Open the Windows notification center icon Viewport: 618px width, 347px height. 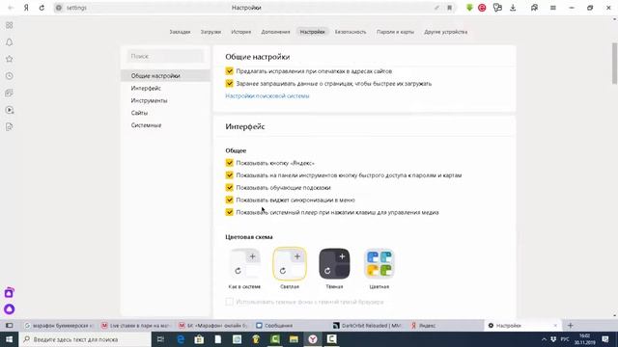pyautogui.click(x=605, y=339)
